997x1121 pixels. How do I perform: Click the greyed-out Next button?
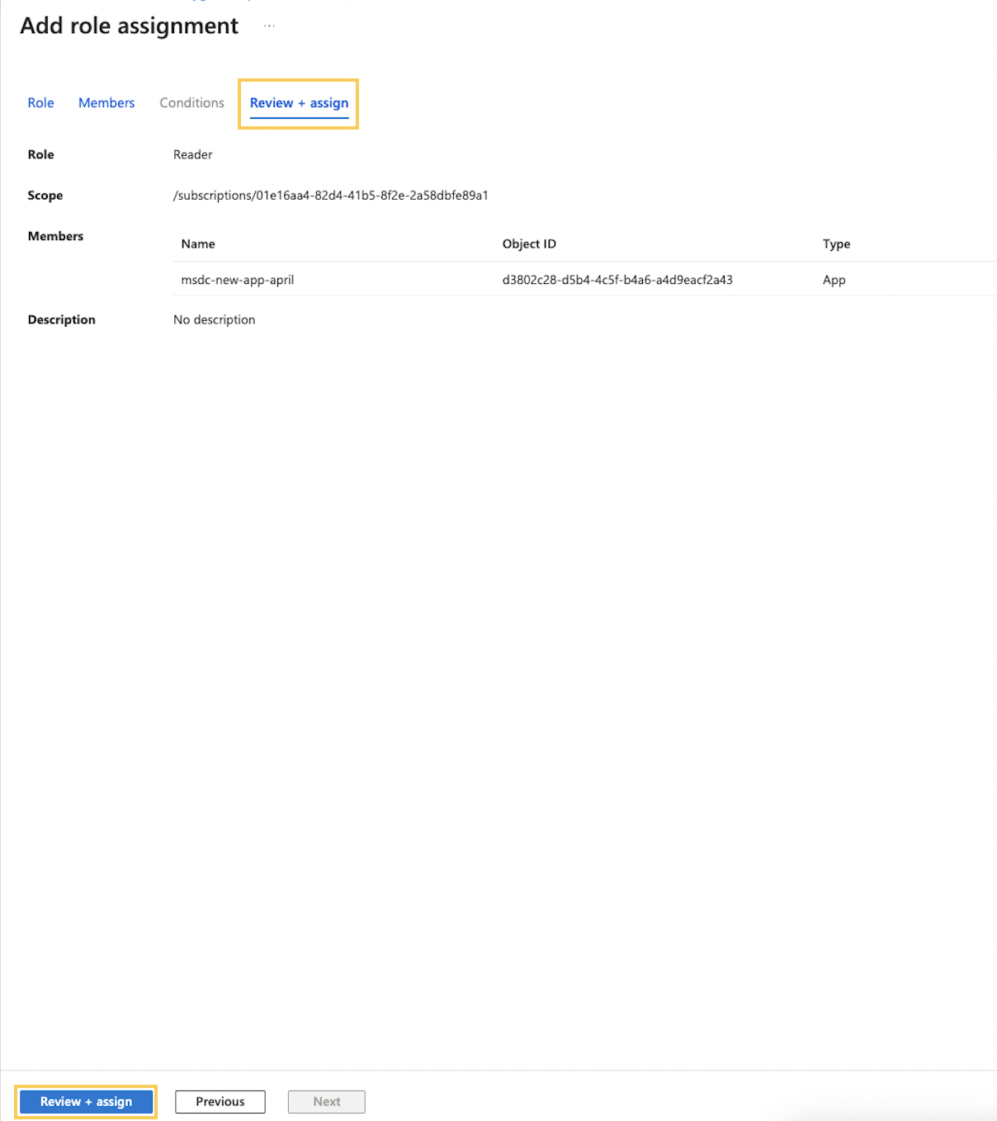coord(327,1101)
